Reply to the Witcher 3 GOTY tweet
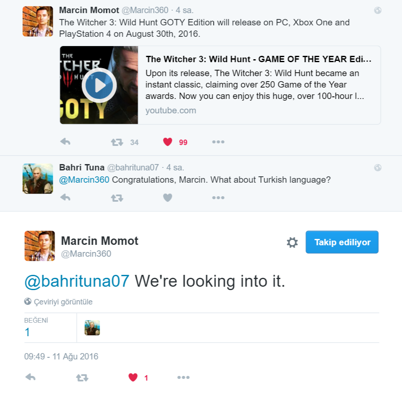Screen dimensions: 402x403 pos(65,142)
